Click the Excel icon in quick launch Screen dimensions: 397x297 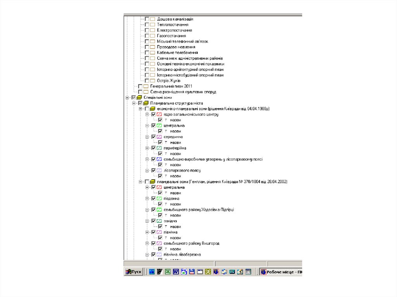168,272
